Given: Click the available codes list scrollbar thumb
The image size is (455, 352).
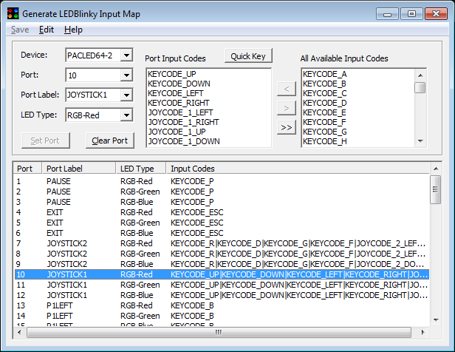Looking at the screenshot, I should (x=420, y=87).
